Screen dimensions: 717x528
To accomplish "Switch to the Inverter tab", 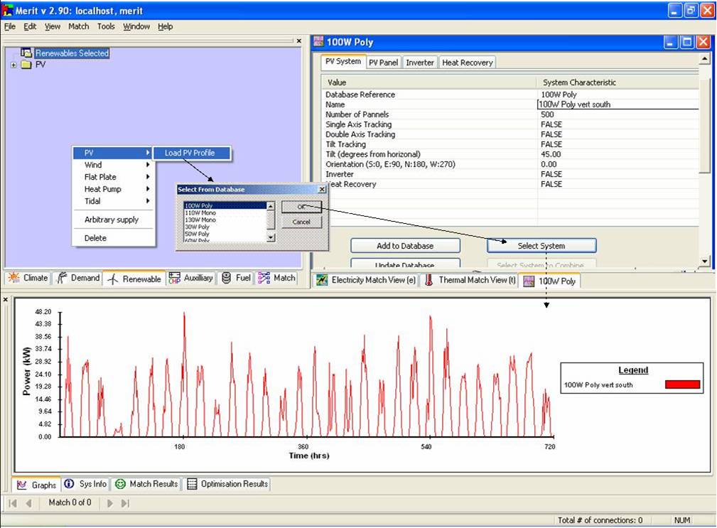I will [419, 63].
